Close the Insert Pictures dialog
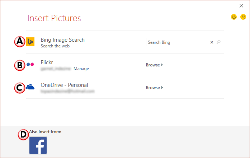The width and height of the screenshot is (250, 158). point(241,6)
